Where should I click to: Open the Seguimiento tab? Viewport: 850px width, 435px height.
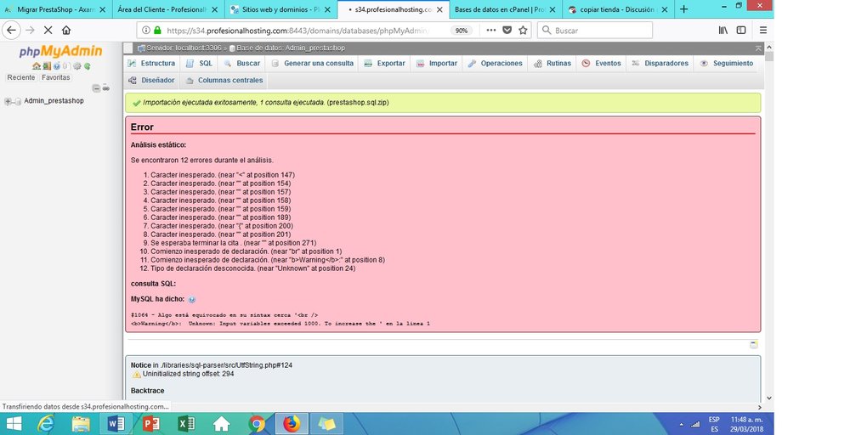727,64
